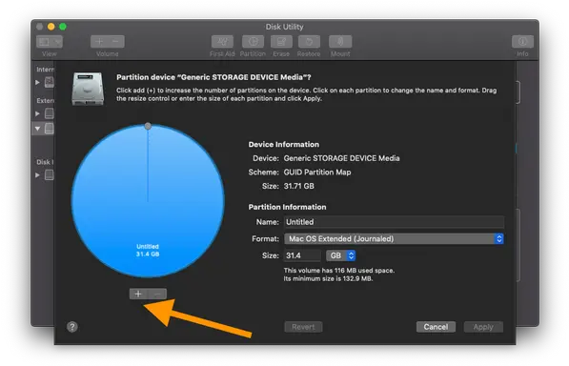Click the add Volume plus toolbar button
This screenshot has width=569, height=366.
tap(99, 42)
